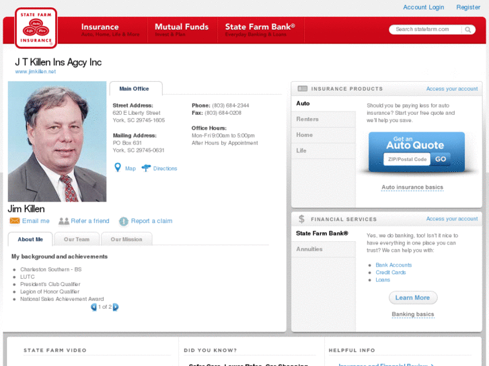Click the '1 of 2' page indicator
The height and width of the screenshot is (366, 489).
105,307
